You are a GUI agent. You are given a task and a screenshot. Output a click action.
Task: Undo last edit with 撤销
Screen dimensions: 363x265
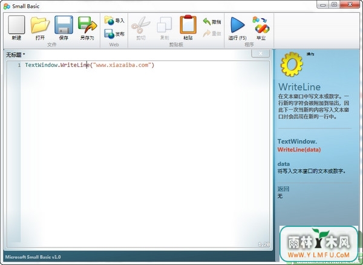(212, 22)
